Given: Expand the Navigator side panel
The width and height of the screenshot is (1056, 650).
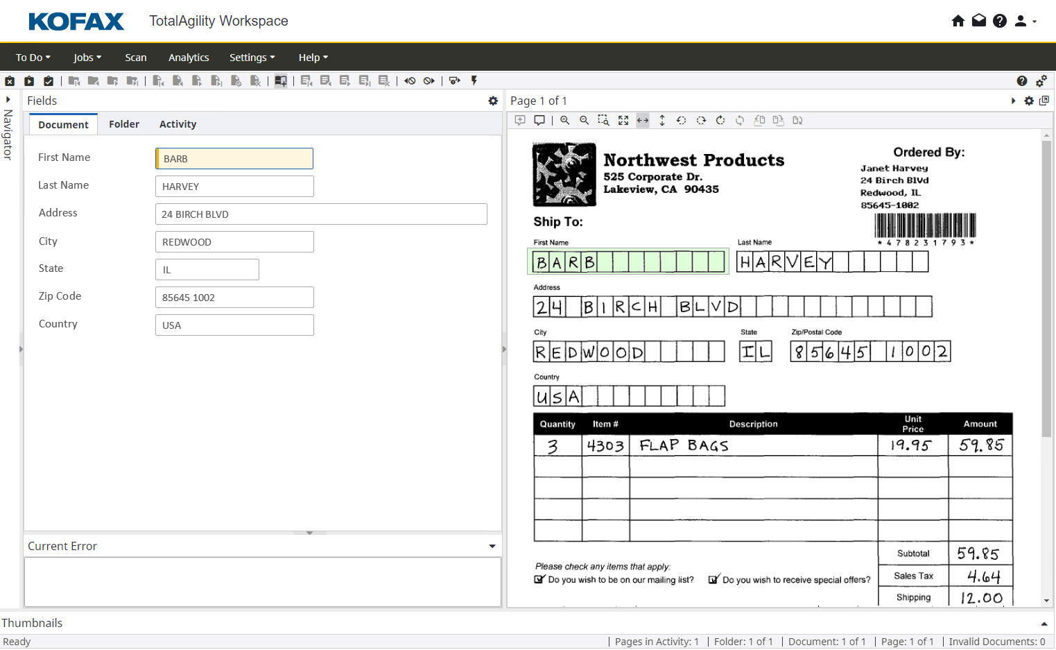Looking at the screenshot, I should click(x=8, y=100).
